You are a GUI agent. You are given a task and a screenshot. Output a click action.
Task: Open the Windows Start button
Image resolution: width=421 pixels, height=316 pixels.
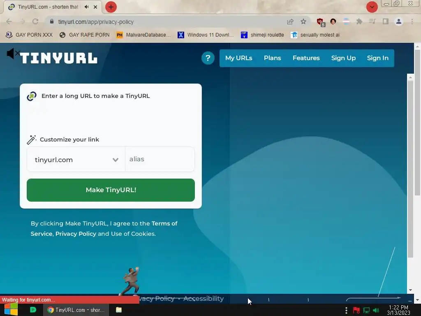tap(11, 310)
